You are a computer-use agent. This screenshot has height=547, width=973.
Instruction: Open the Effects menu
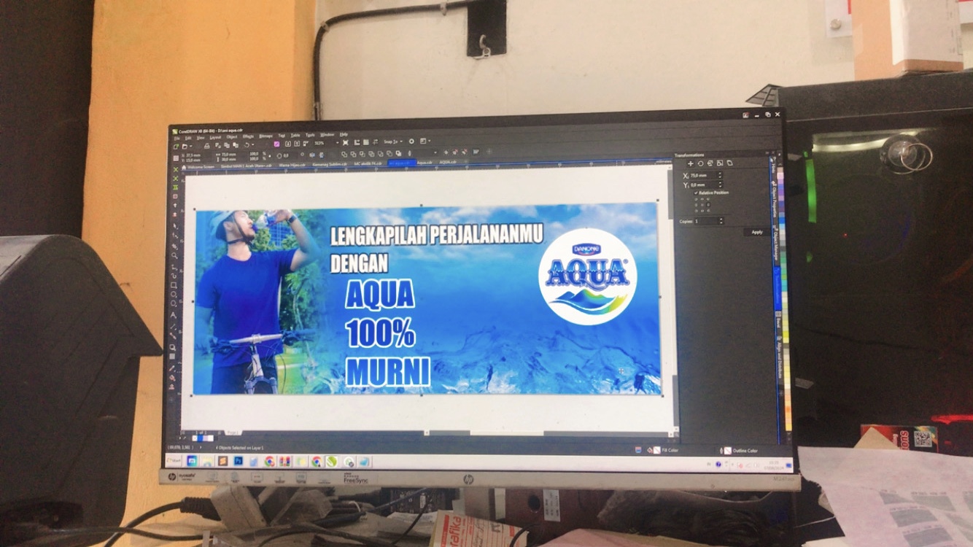click(248, 136)
